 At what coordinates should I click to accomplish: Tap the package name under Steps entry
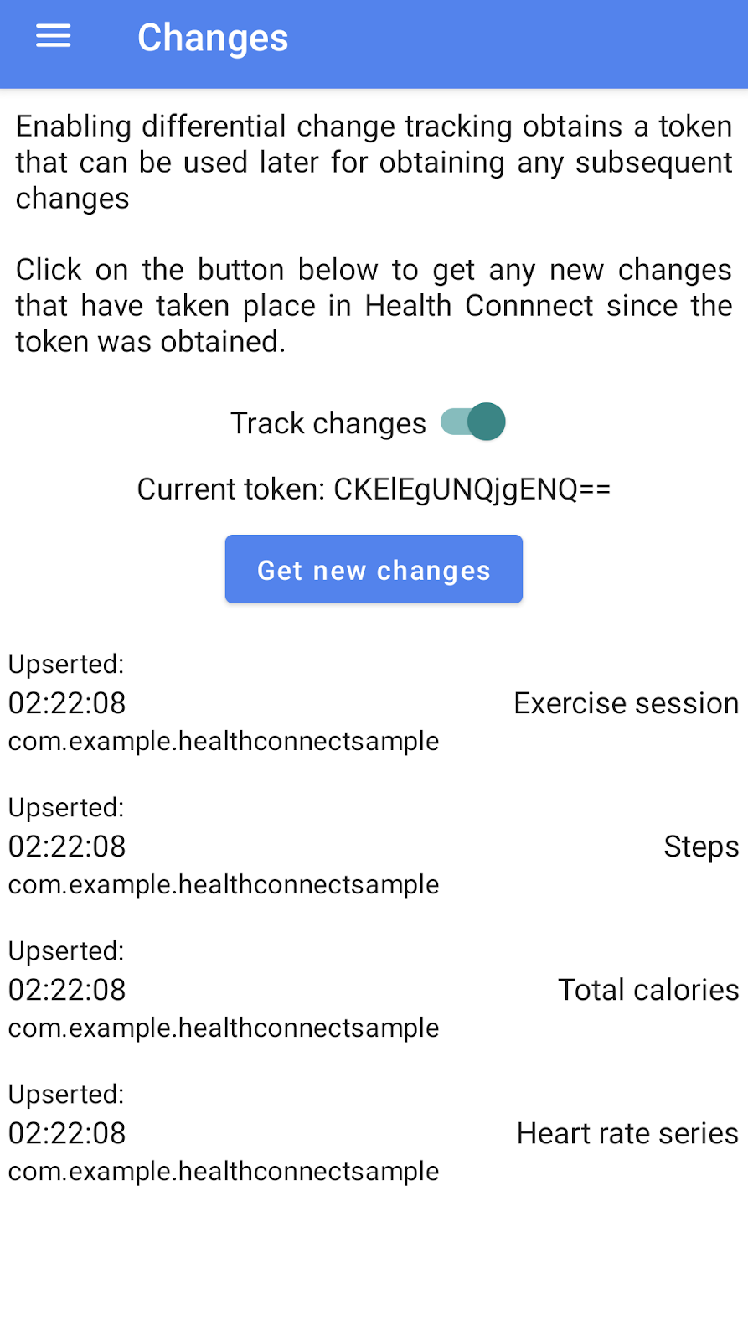pos(224,884)
